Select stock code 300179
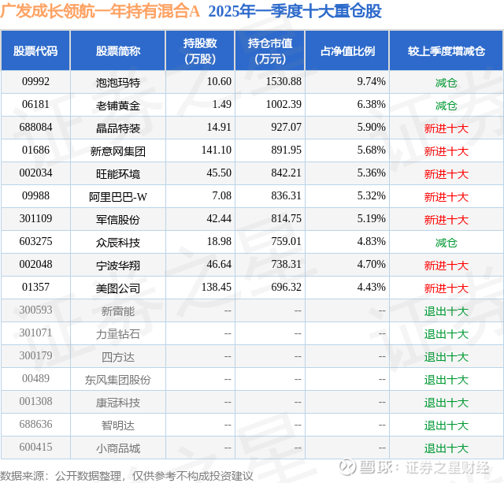 point(35,355)
